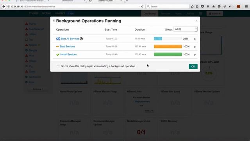
Task: Open the bookmarks library icon next to star
Action: [197, 7]
